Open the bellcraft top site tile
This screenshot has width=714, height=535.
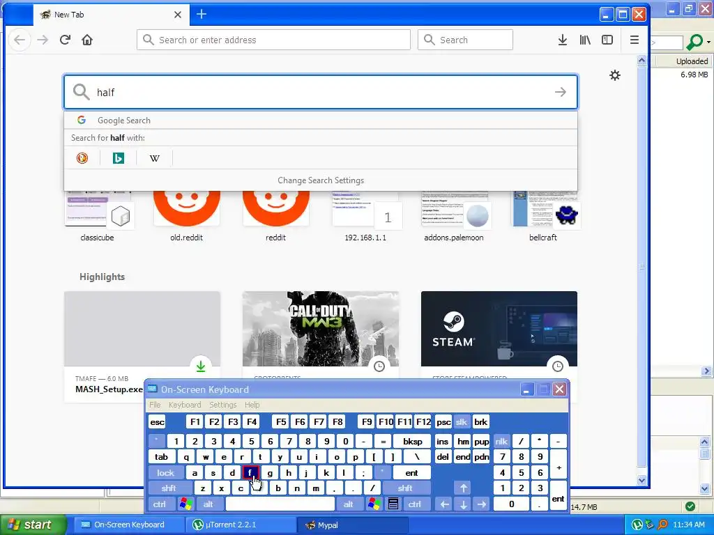coord(543,216)
